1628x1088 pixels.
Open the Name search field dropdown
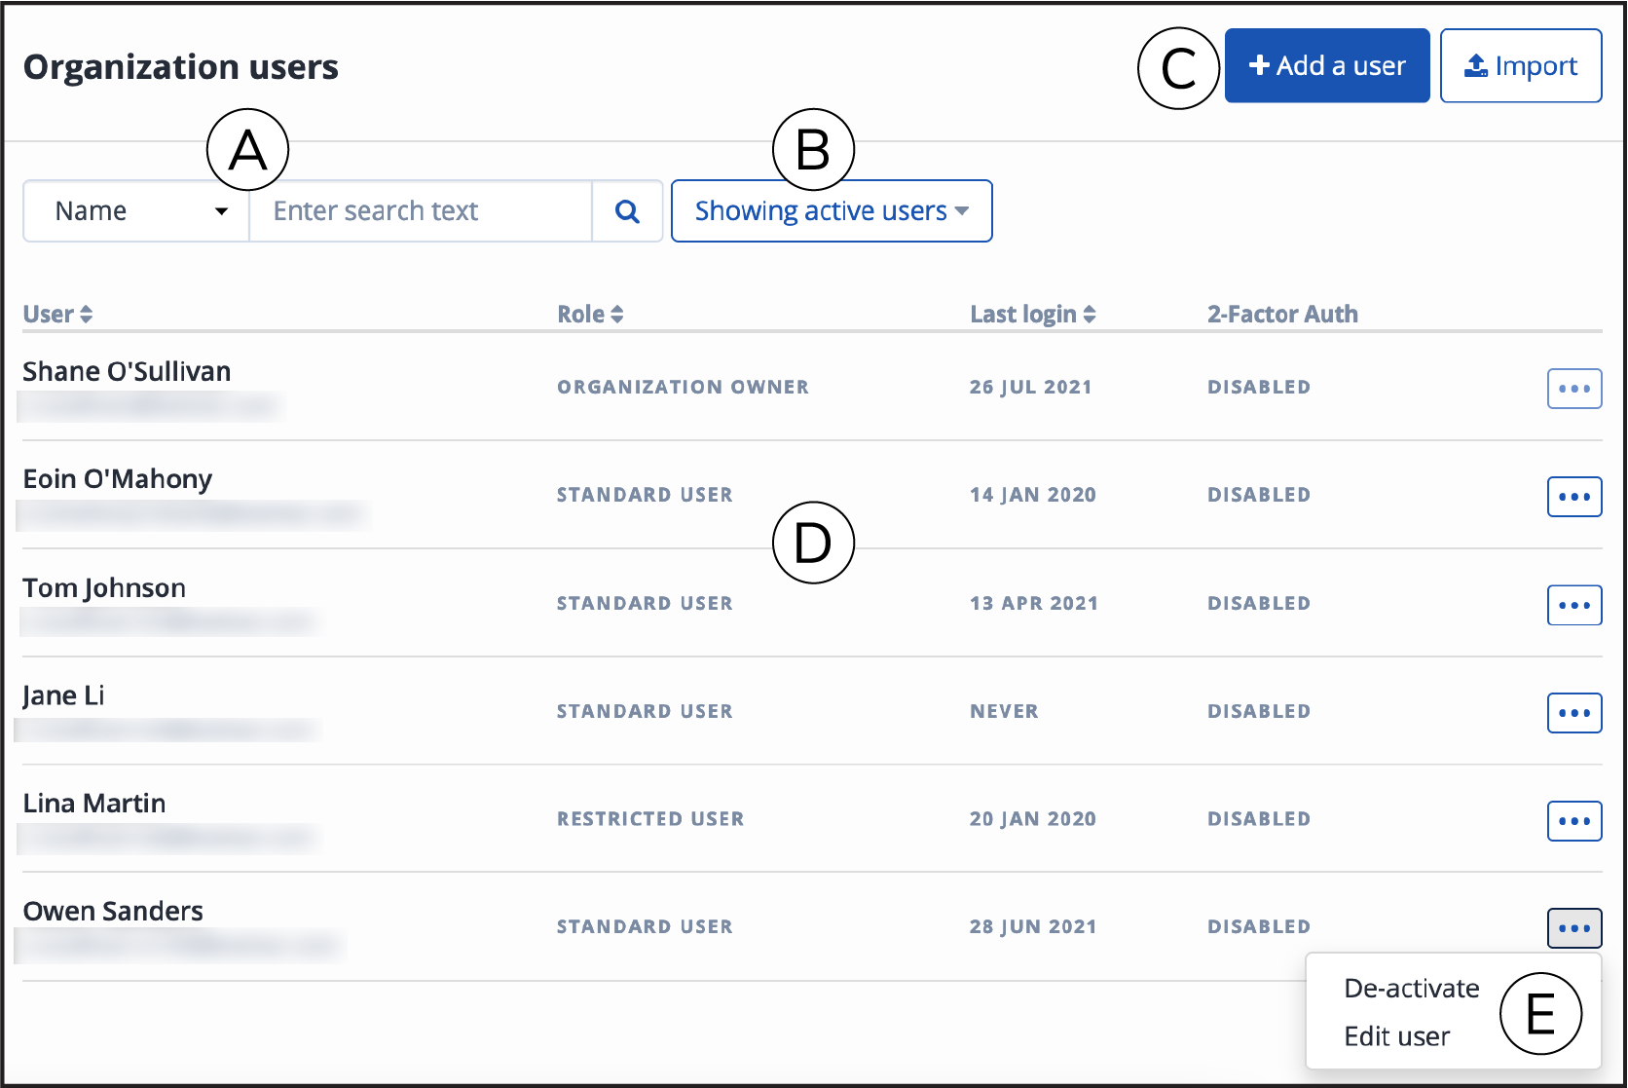137,211
